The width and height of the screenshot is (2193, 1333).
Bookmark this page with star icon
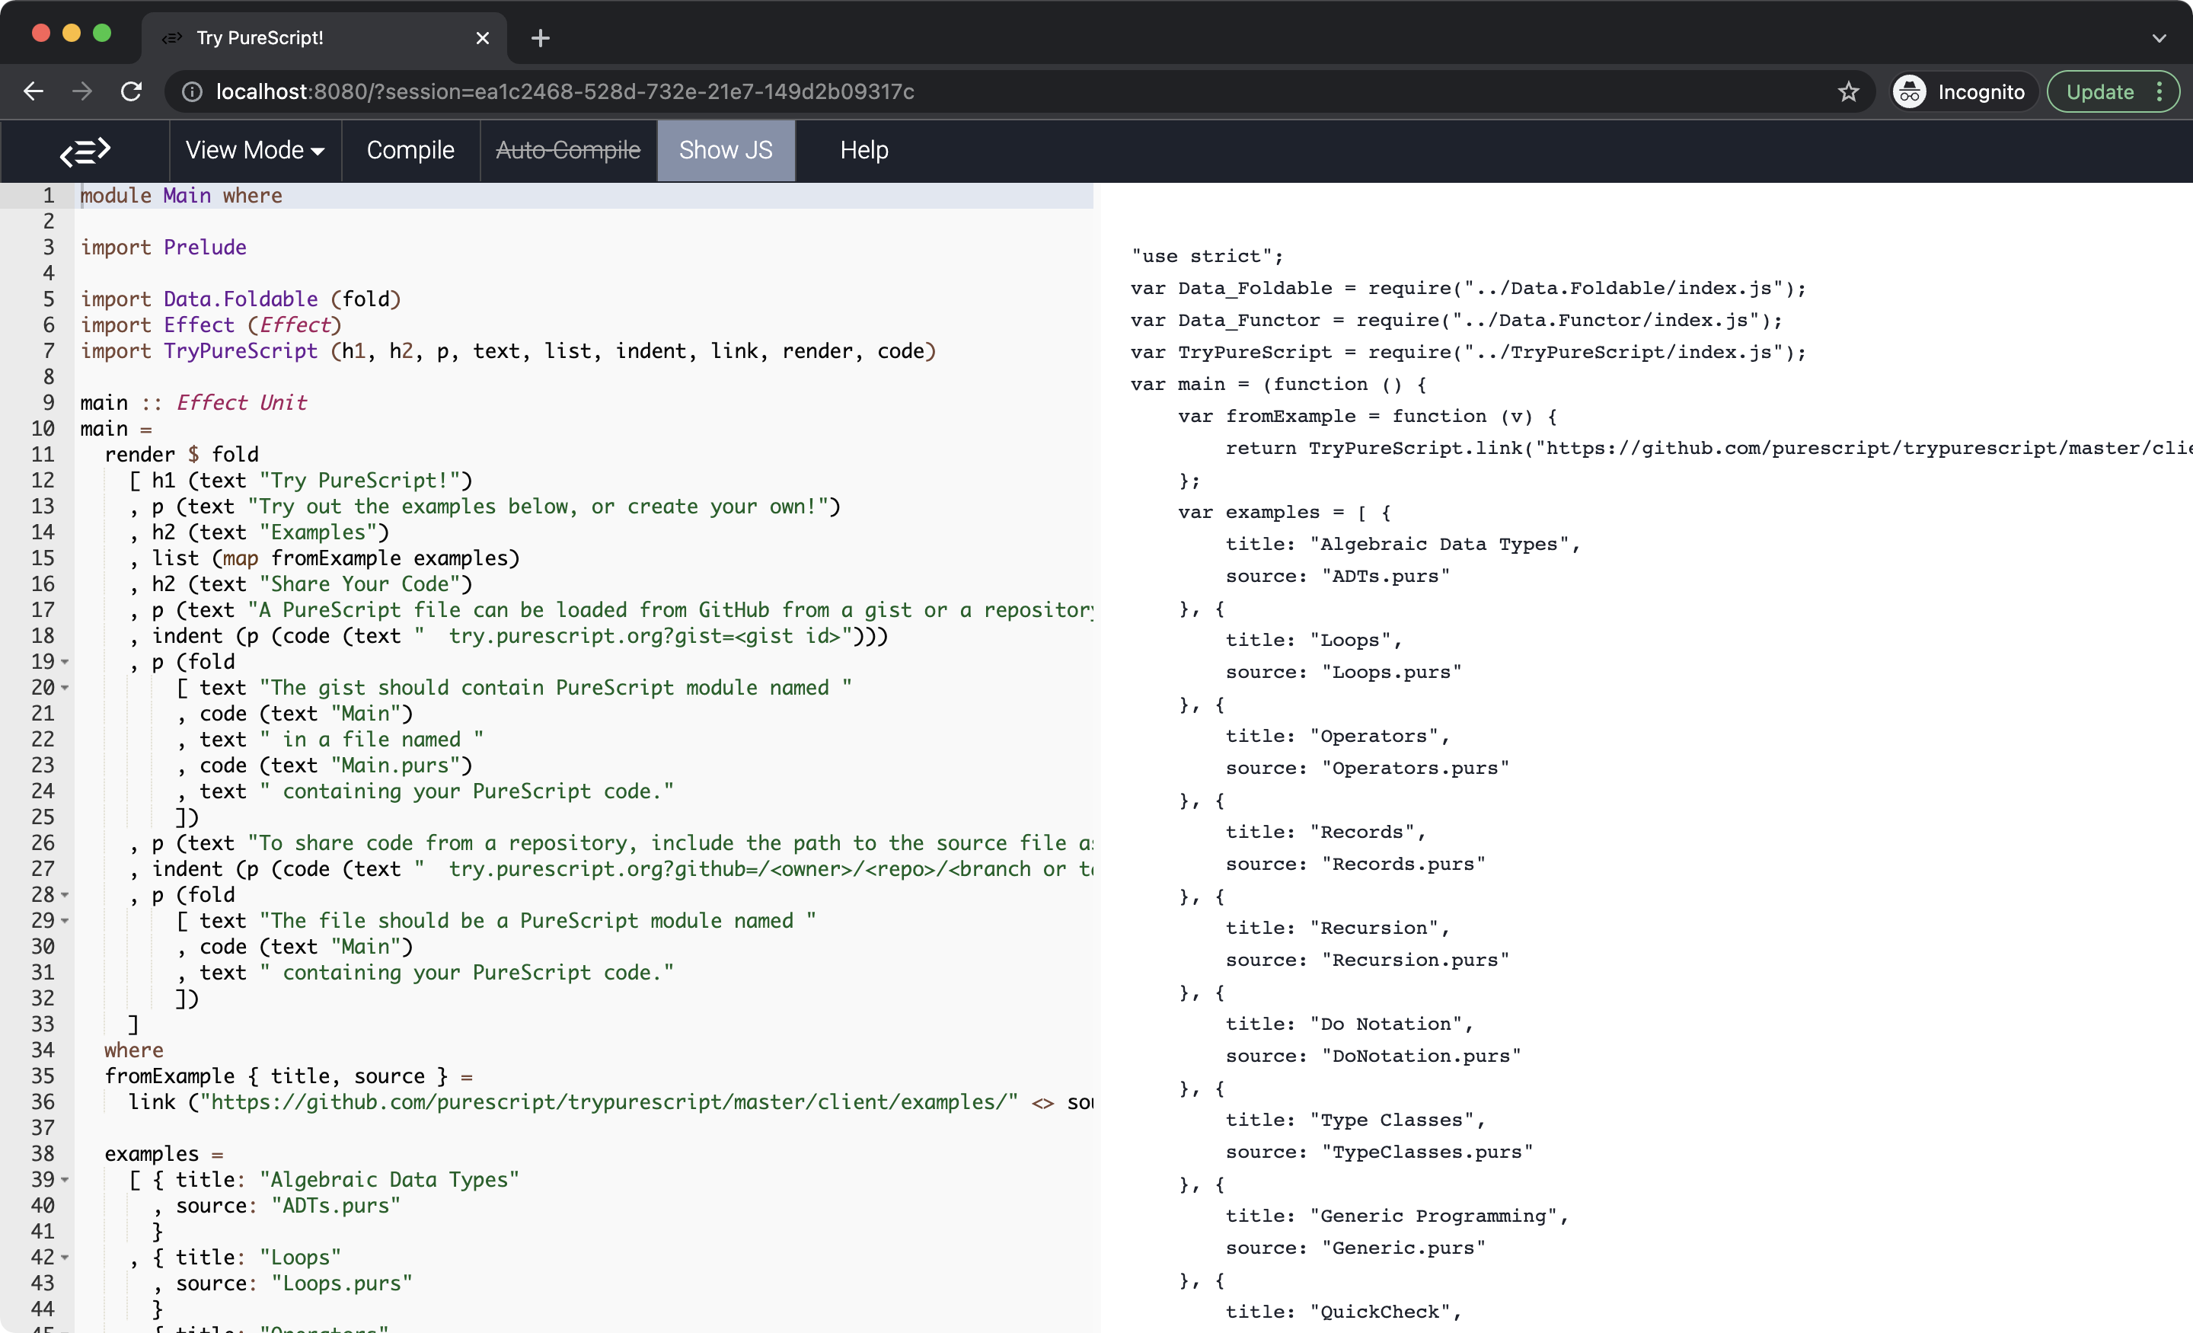[1849, 91]
